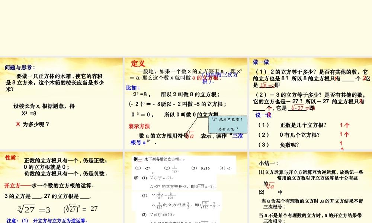Open the 问题与思考 slide thumbnail
Screen dimensions: 372x223
pos(61,103)
